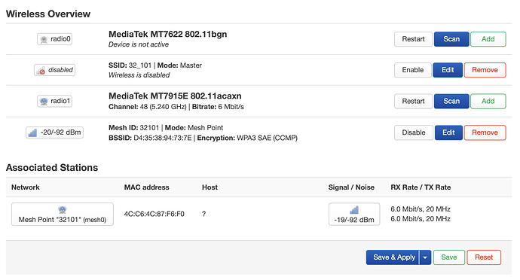
Task: Add a network to radio0
Action: click(x=488, y=39)
